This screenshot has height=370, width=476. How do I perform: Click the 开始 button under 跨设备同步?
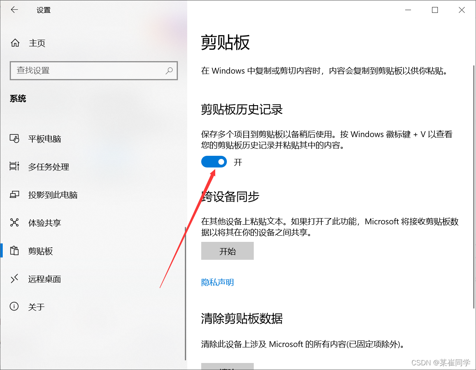pos(227,251)
